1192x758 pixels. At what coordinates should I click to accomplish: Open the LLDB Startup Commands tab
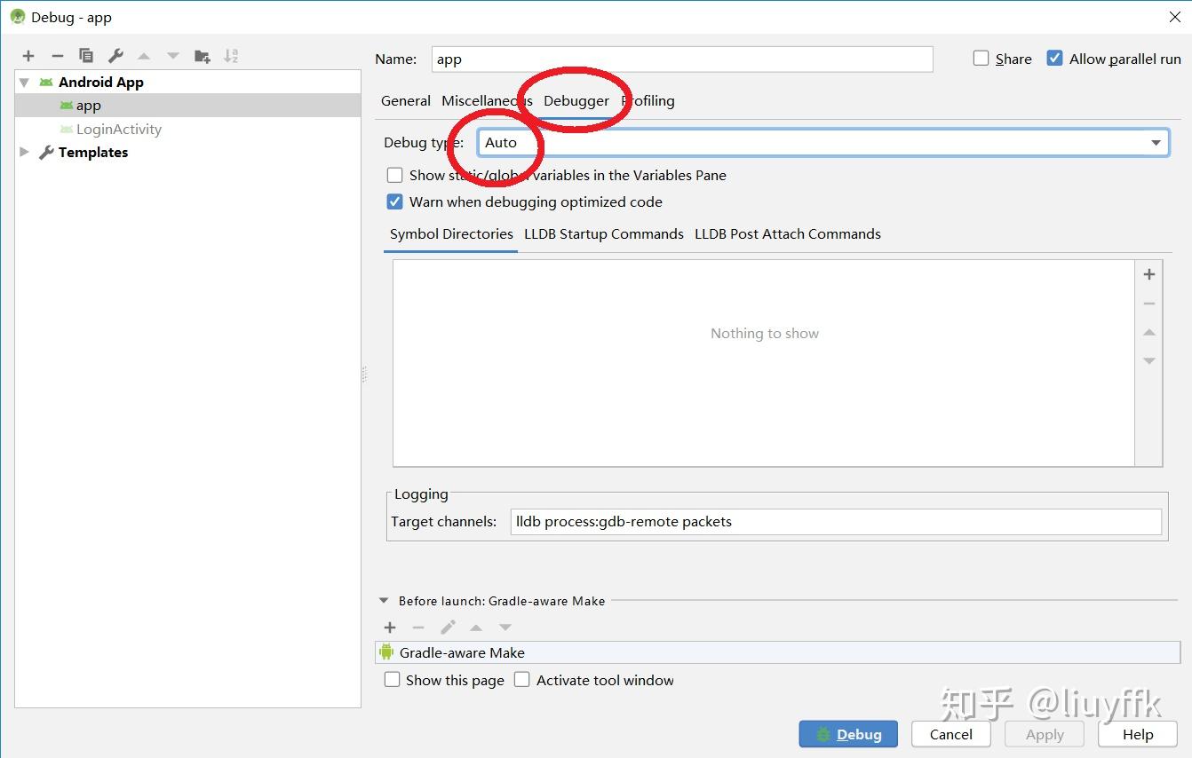(603, 233)
